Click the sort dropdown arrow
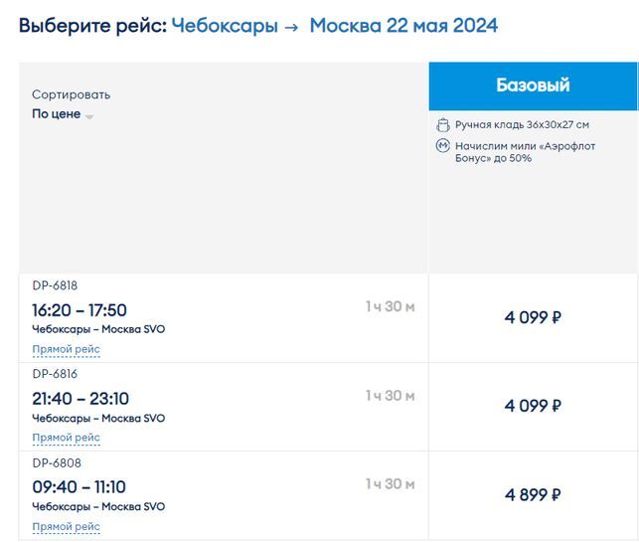Viewport: 639px width, 542px height. [x=89, y=116]
